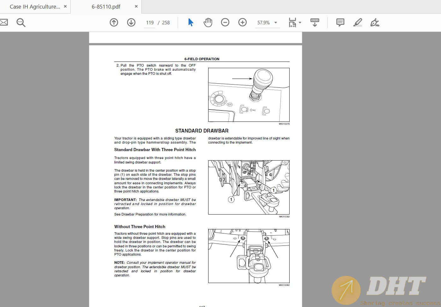
Task: Edit the current page number field showing 119
Action: (x=150, y=23)
